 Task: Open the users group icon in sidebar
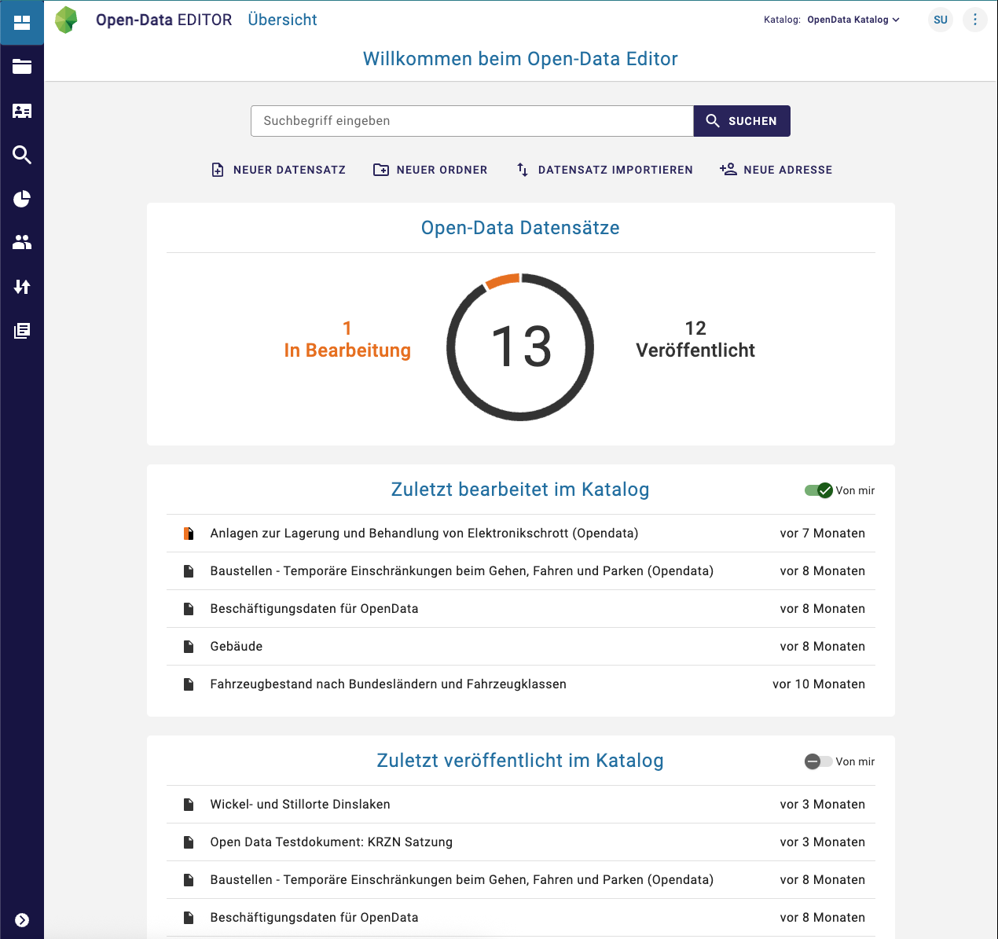click(x=22, y=243)
